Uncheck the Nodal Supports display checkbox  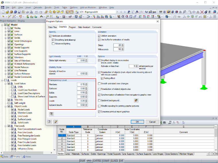click(9, 47)
